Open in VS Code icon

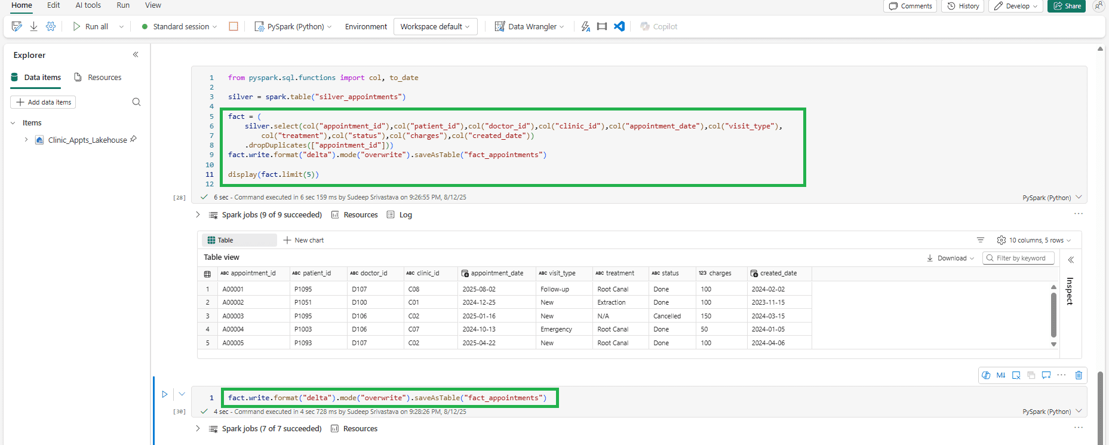click(x=619, y=26)
